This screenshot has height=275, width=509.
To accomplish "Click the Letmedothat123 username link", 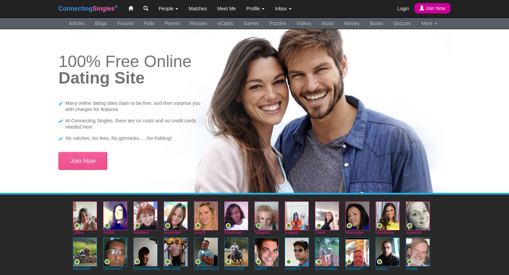I will 206,269.
